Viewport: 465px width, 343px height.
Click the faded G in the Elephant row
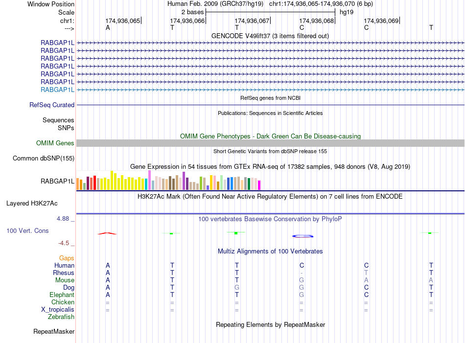click(302, 295)
